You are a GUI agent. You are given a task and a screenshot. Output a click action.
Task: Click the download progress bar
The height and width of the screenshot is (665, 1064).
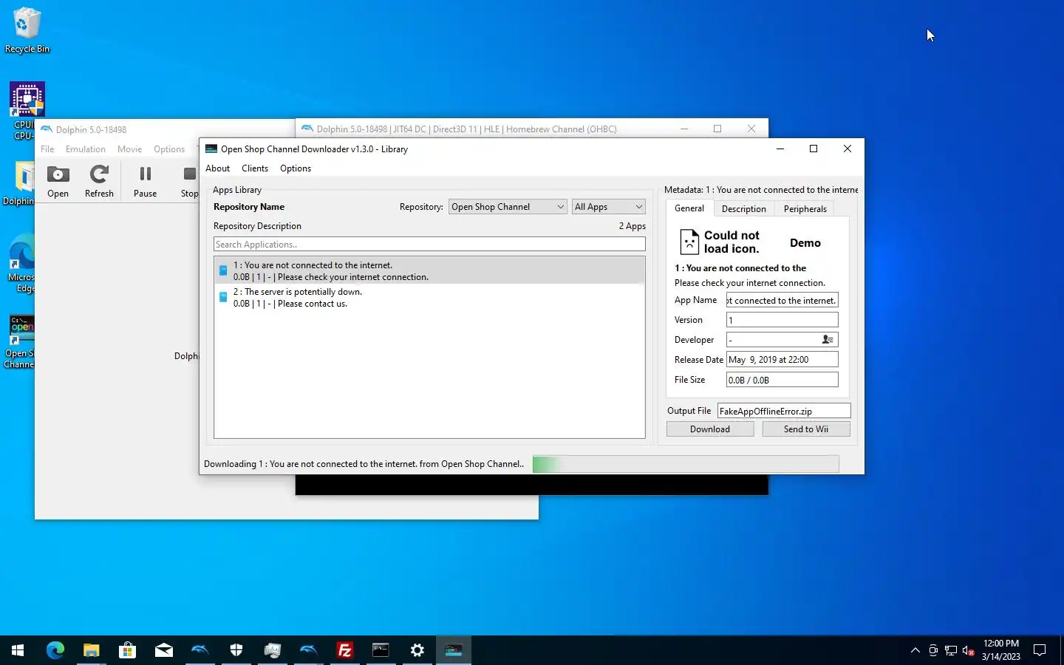686,464
